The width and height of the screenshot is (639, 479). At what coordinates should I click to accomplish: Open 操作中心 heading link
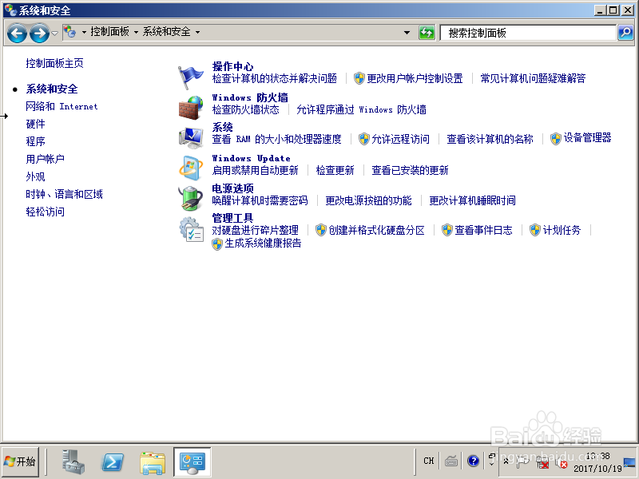pyautogui.click(x=232, y=66)
